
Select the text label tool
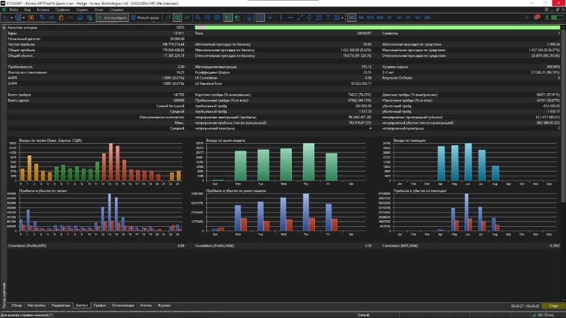point(328,17)
